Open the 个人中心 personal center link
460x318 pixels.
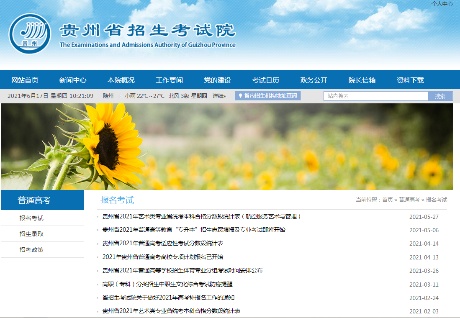click(x=443, y=4)
